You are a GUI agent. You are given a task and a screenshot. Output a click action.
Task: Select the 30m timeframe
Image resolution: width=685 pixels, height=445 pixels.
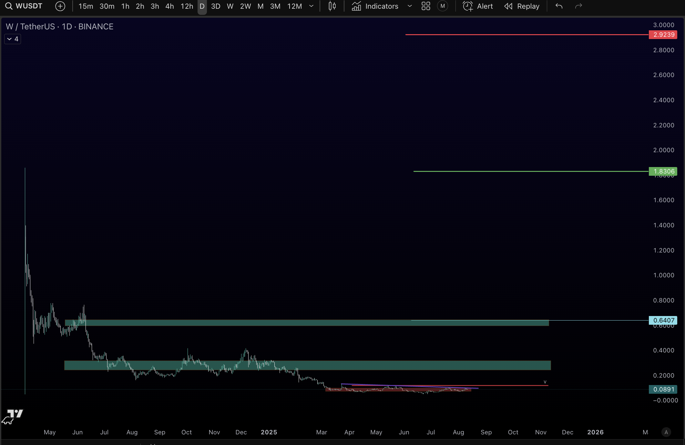(x=107, y=6)
